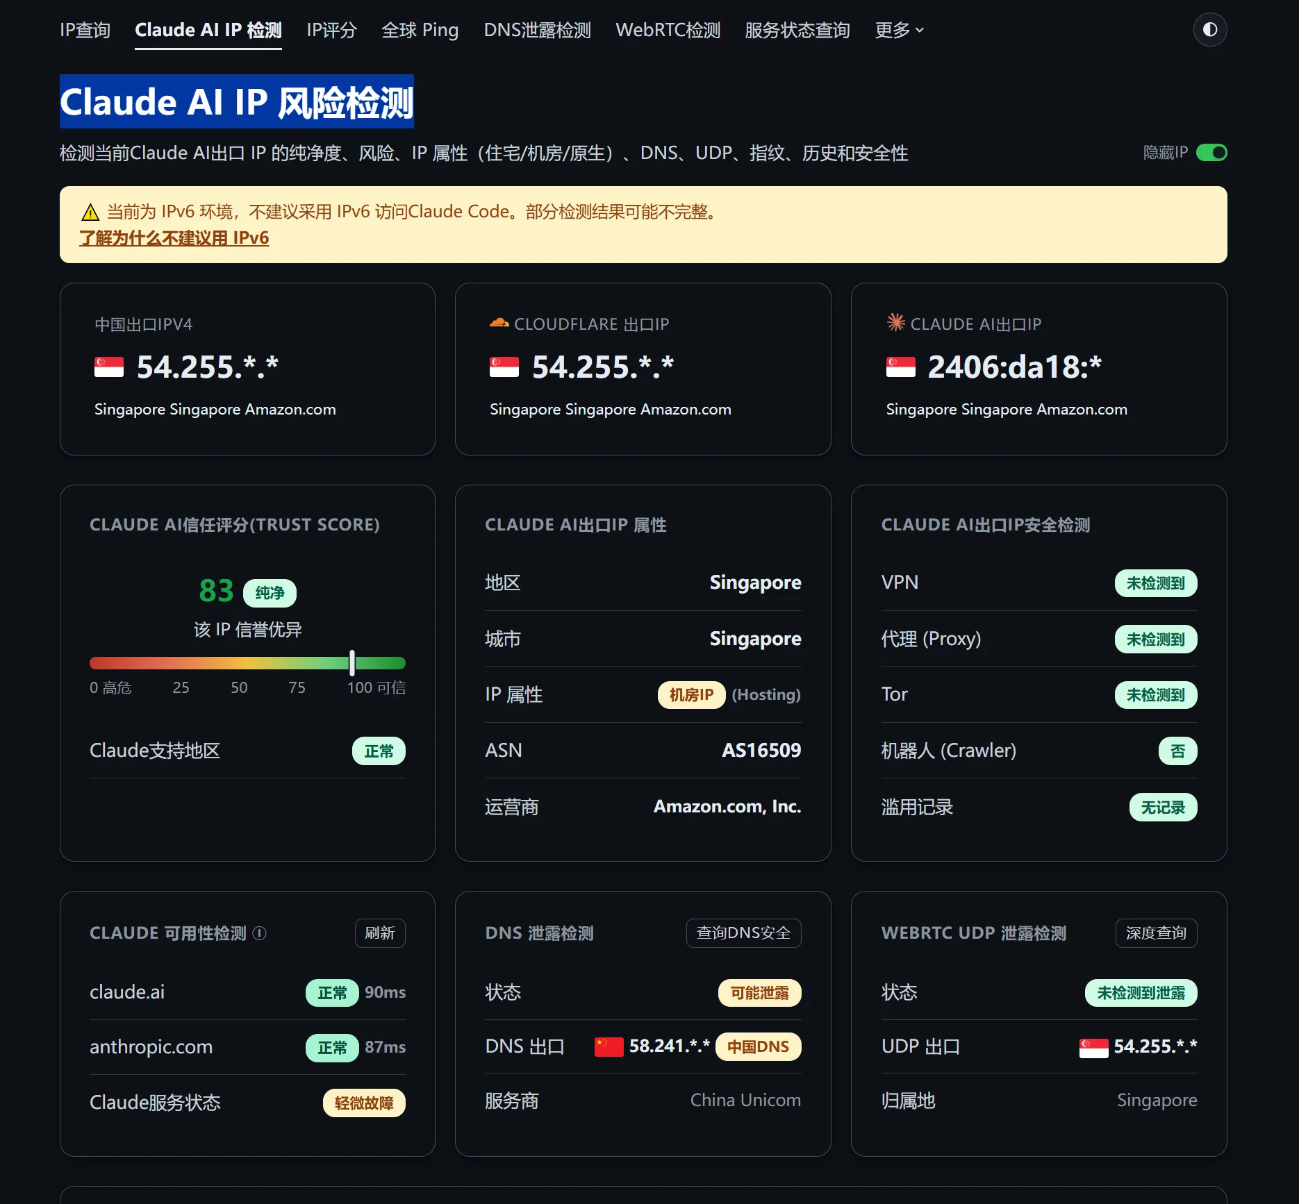The image size is (1299, 1204).
Task: Click the 未检测到泄露 badge
Action: 1141,993
